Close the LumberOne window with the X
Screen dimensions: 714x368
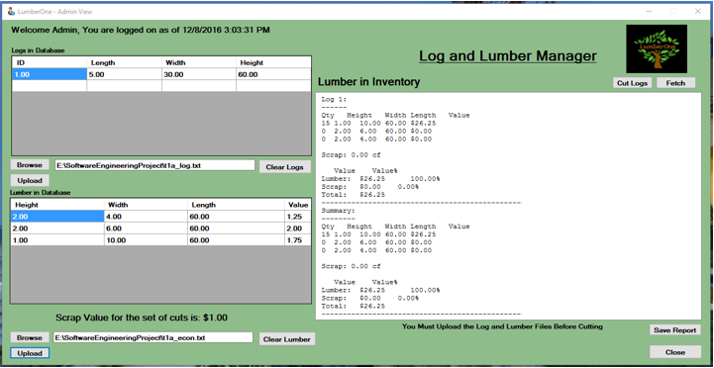click(x=697, y=11)
